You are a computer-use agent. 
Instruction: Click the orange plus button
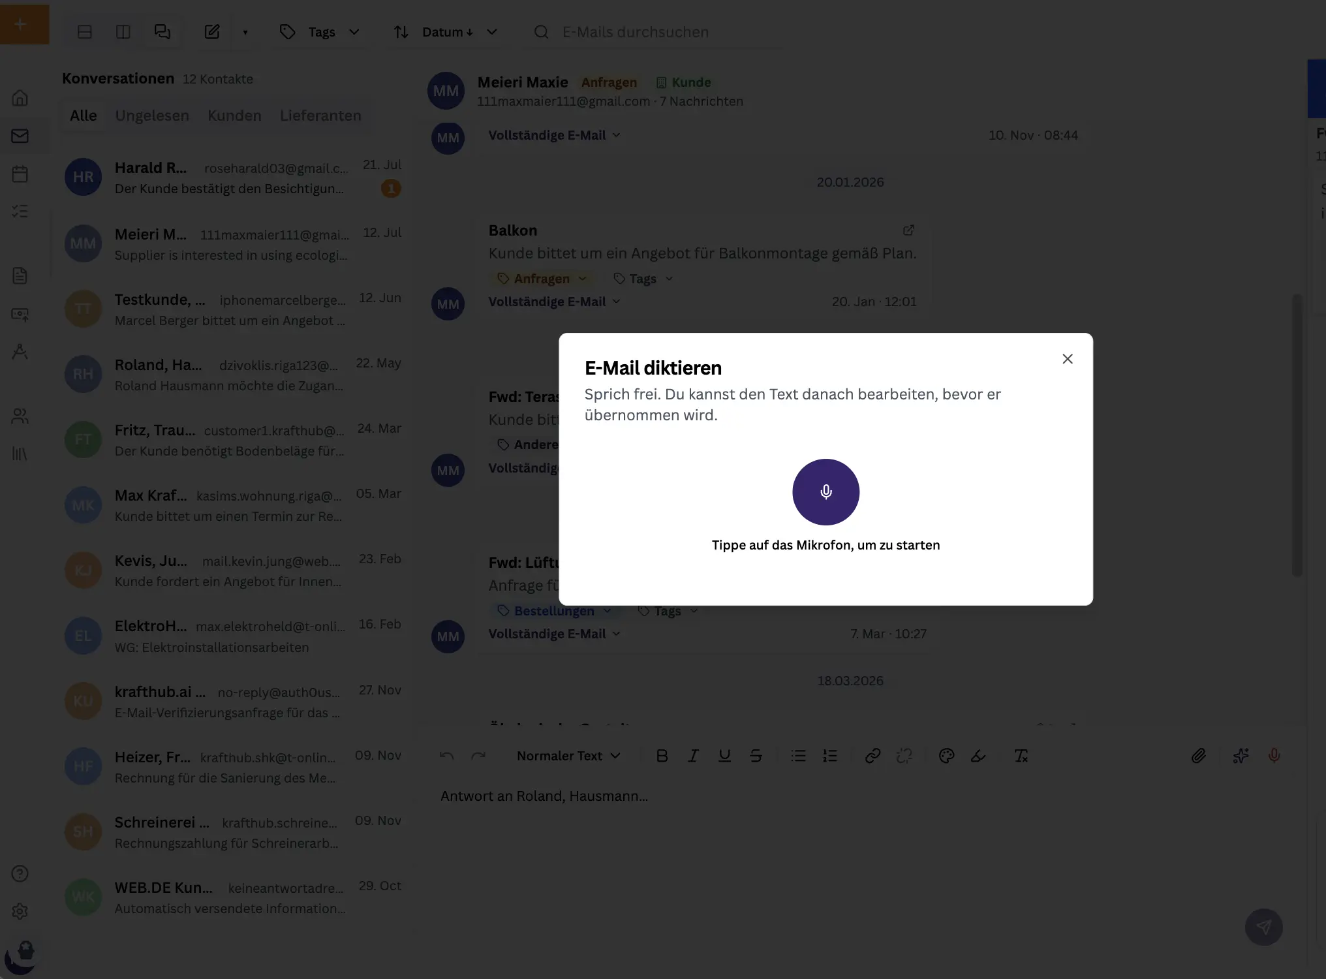tap(24, 25)
